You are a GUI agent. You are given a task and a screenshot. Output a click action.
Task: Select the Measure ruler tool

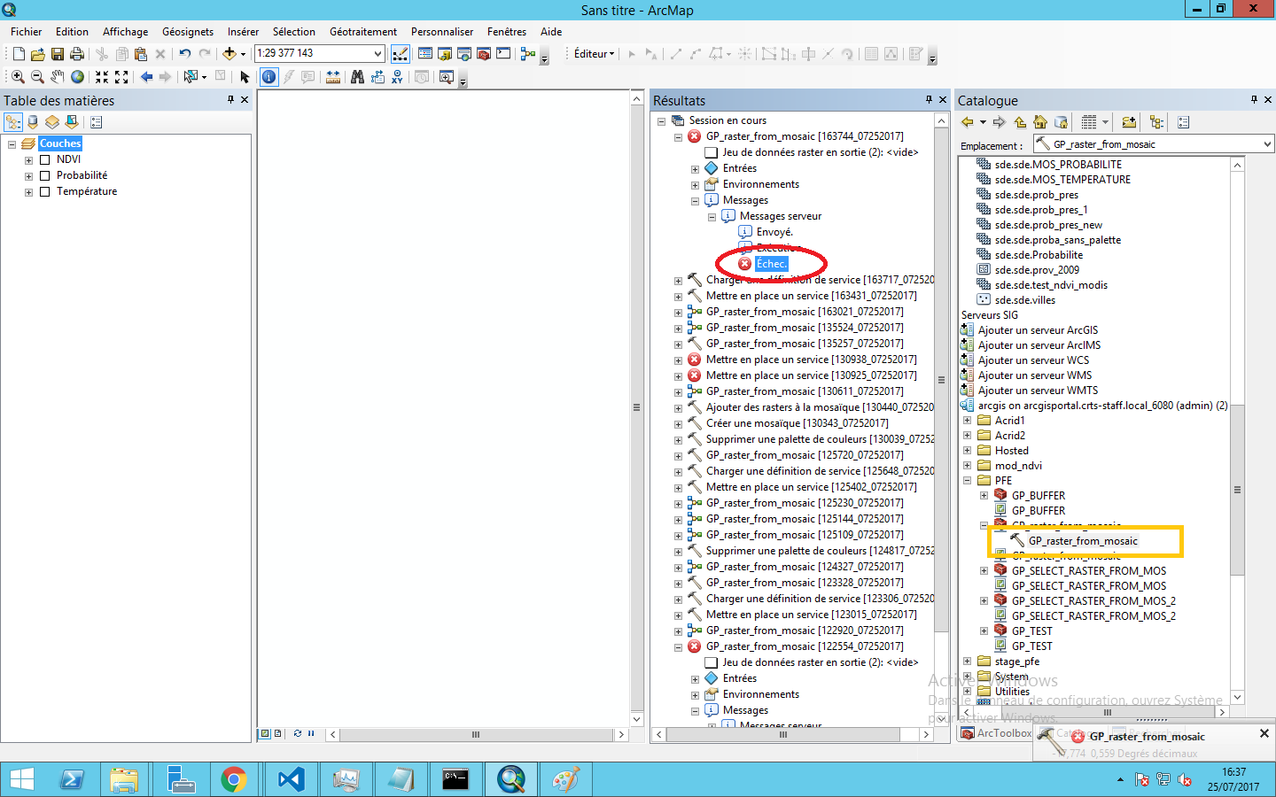point(333,77)
